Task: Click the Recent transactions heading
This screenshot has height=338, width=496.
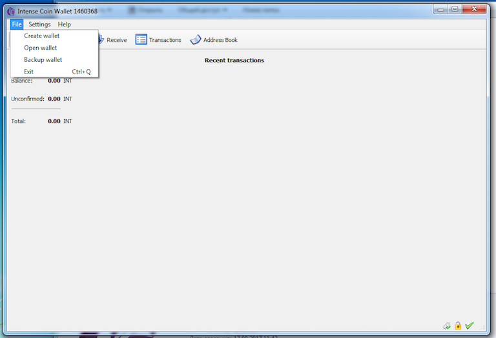Action: point(234,61)
